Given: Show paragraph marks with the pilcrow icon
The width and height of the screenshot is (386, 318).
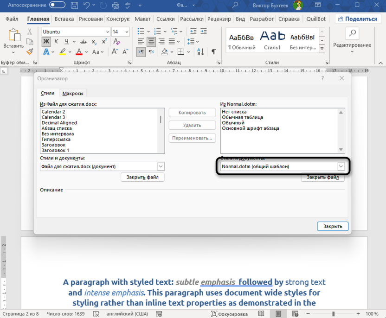Looking at the screenshot, I should [213, 52].
